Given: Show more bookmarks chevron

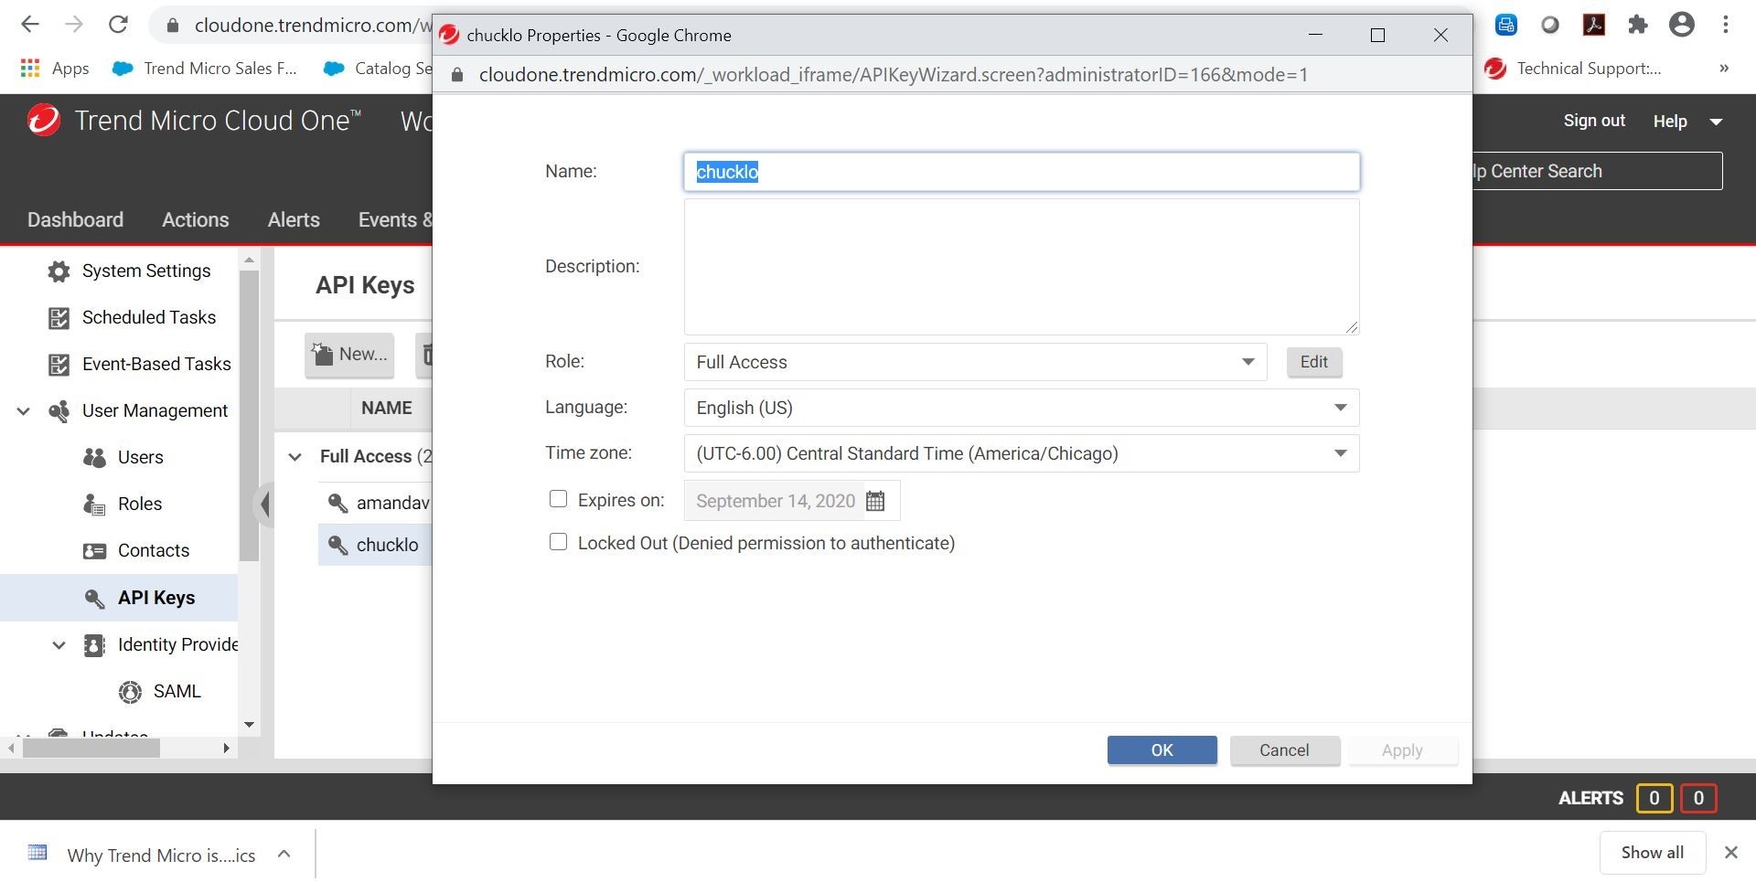Looking at the screenshot, I should tap(1724, 68).
